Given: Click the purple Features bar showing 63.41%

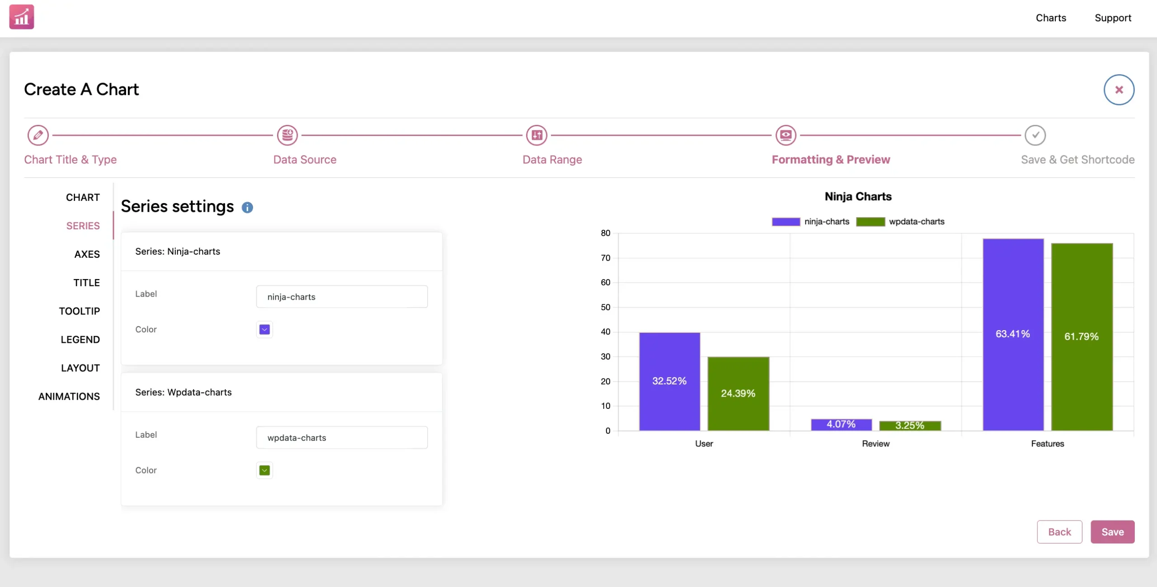Looking at the screenshot, I should 1013,335.
